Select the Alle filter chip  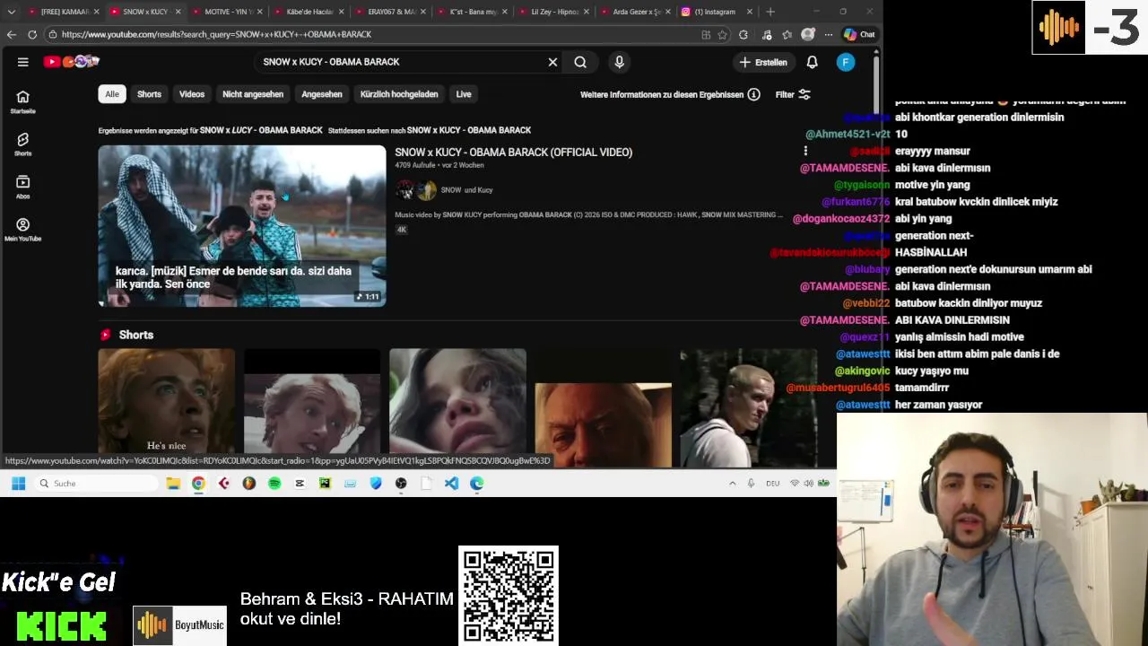point(112,94)
